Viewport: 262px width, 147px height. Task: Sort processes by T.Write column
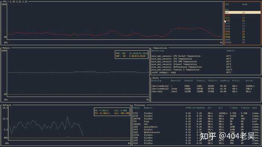coord(245,108)
